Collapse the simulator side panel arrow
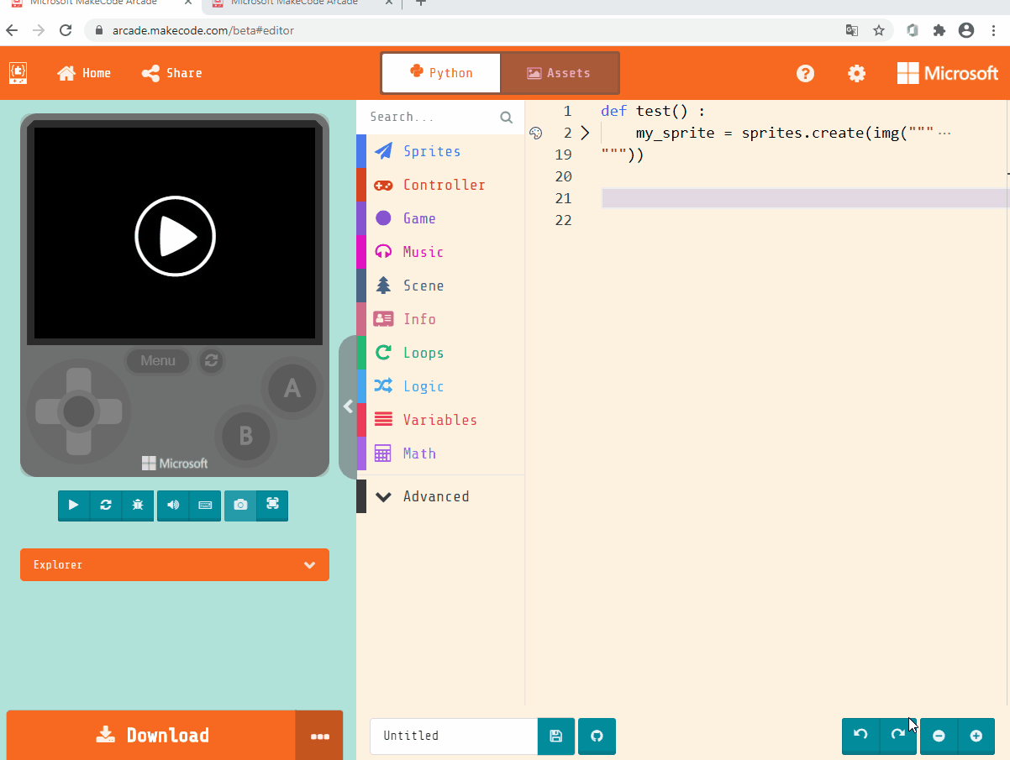The height and width of the screenshot is (760, 1010). tap(347, 406)
